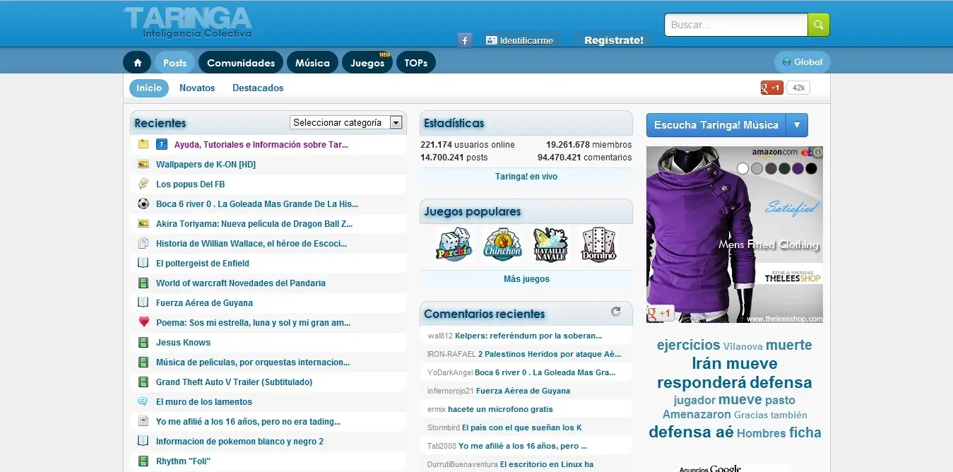Click the icon beside Los popus Del FB

click(143, 184)
